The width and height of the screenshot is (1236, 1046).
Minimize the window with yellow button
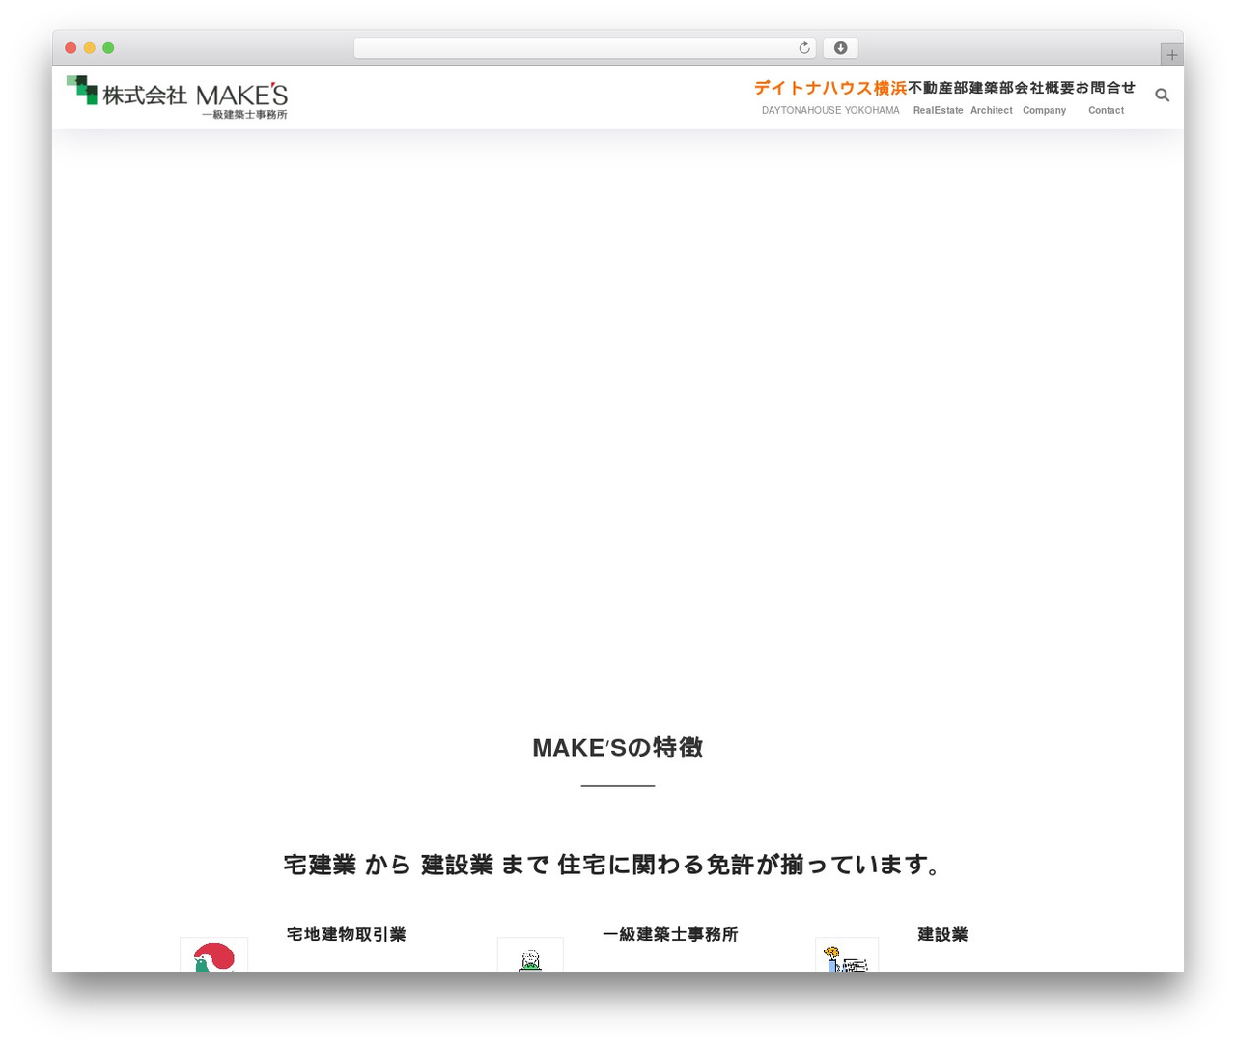point(90,48)
